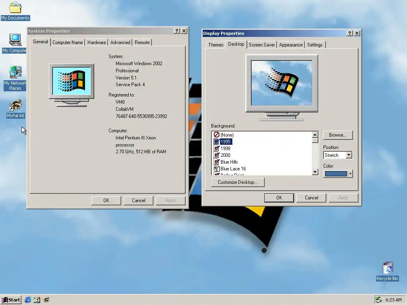The height and width of the screenshot is (305, 407).
Task: Open the My Documents desktop icon
Action: coord(15,10)
